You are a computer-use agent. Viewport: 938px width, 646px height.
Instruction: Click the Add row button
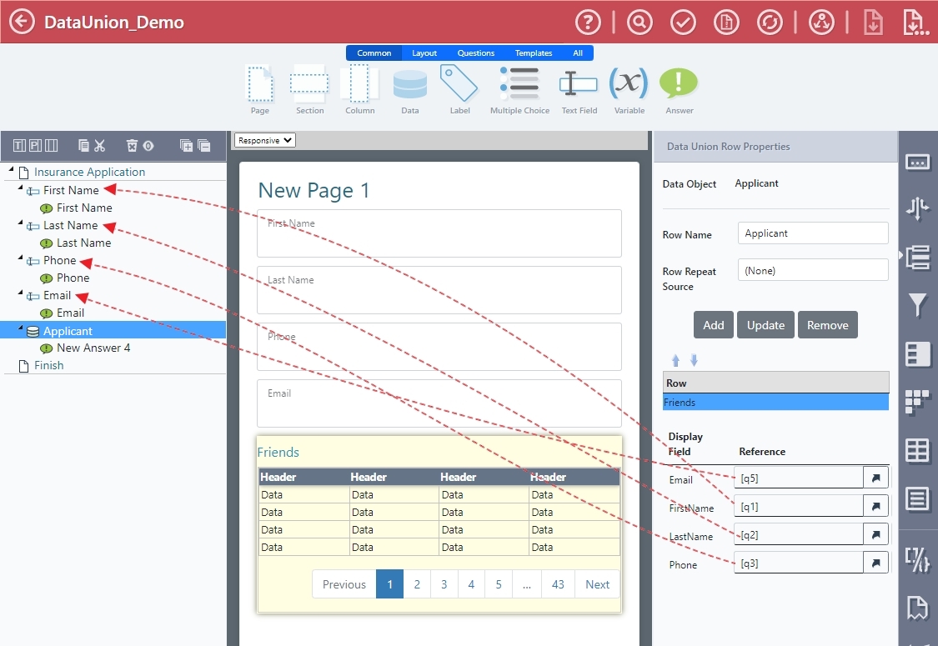pyautogui.click(x=713, y=325)
